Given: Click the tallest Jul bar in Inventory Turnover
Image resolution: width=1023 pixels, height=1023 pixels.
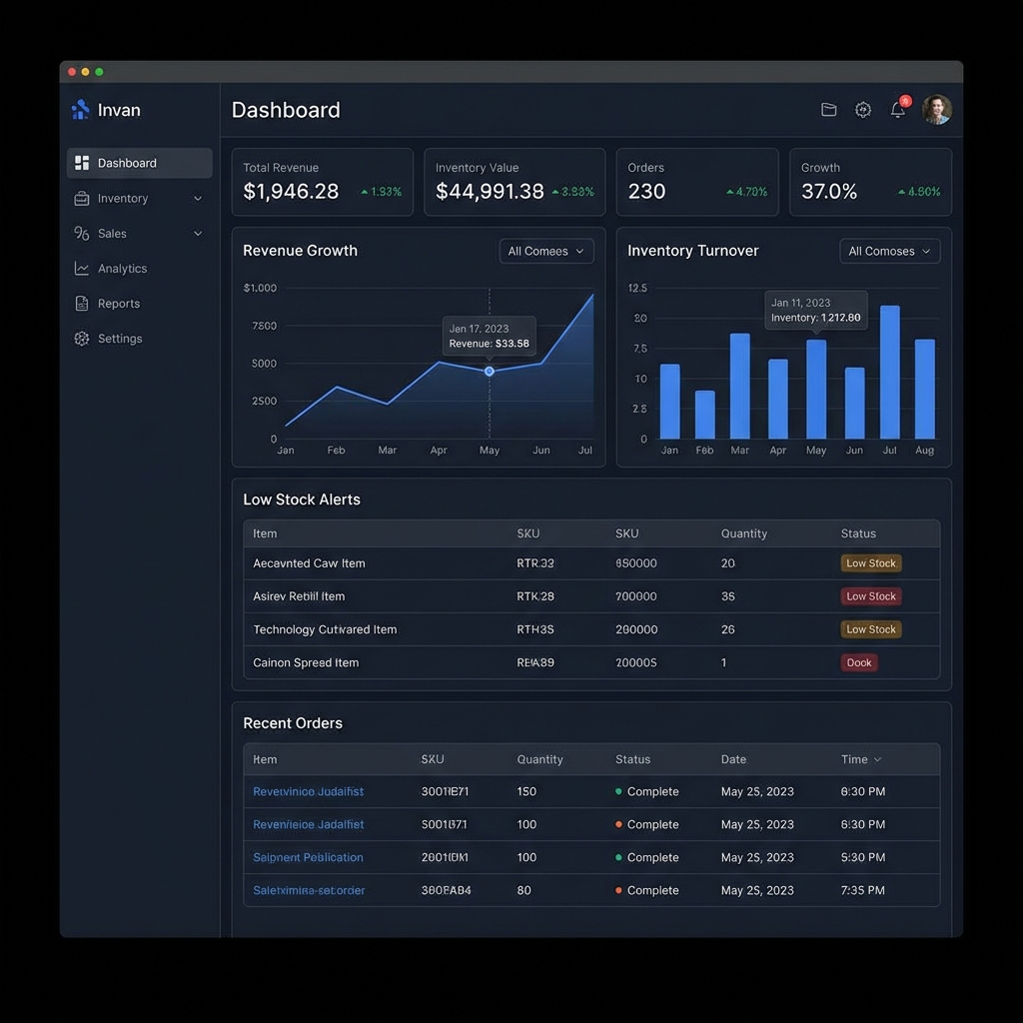Looking at the screenshot, I should coord(889,372).
